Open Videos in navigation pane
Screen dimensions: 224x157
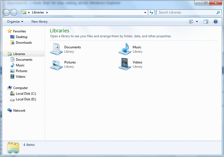21,77
